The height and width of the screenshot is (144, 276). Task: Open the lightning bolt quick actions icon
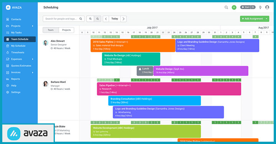(x=260, y=7)
